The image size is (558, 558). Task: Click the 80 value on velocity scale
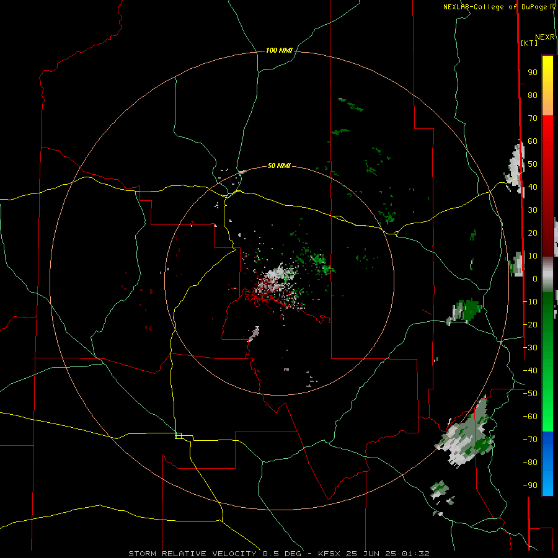(533, 95)
